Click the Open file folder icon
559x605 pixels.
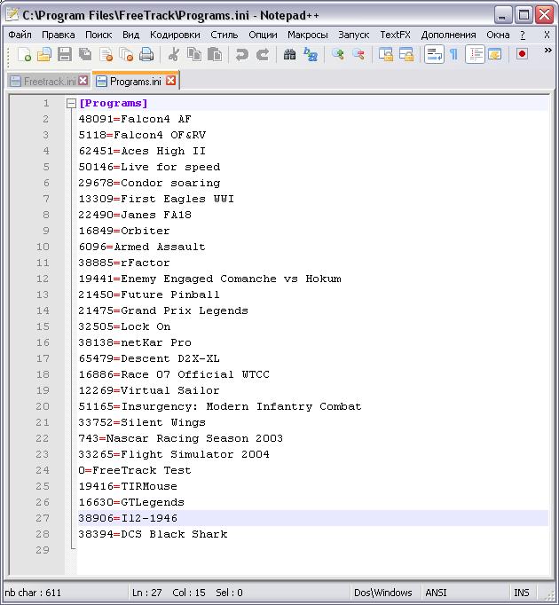44,54
